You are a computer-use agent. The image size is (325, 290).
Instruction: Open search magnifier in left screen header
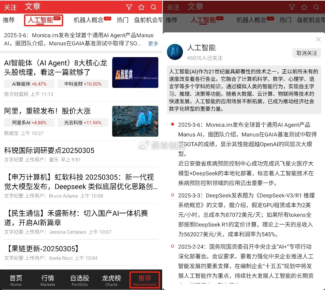pyautogui.click(x=154, y=7)
